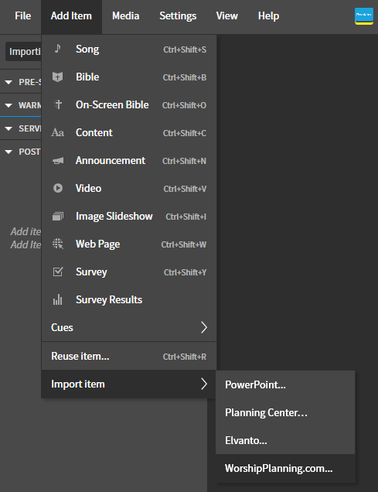378x492 pixels.
Task: Collapse the WARM section triangle
Action: pyautogui.click(x=9, y=105)
